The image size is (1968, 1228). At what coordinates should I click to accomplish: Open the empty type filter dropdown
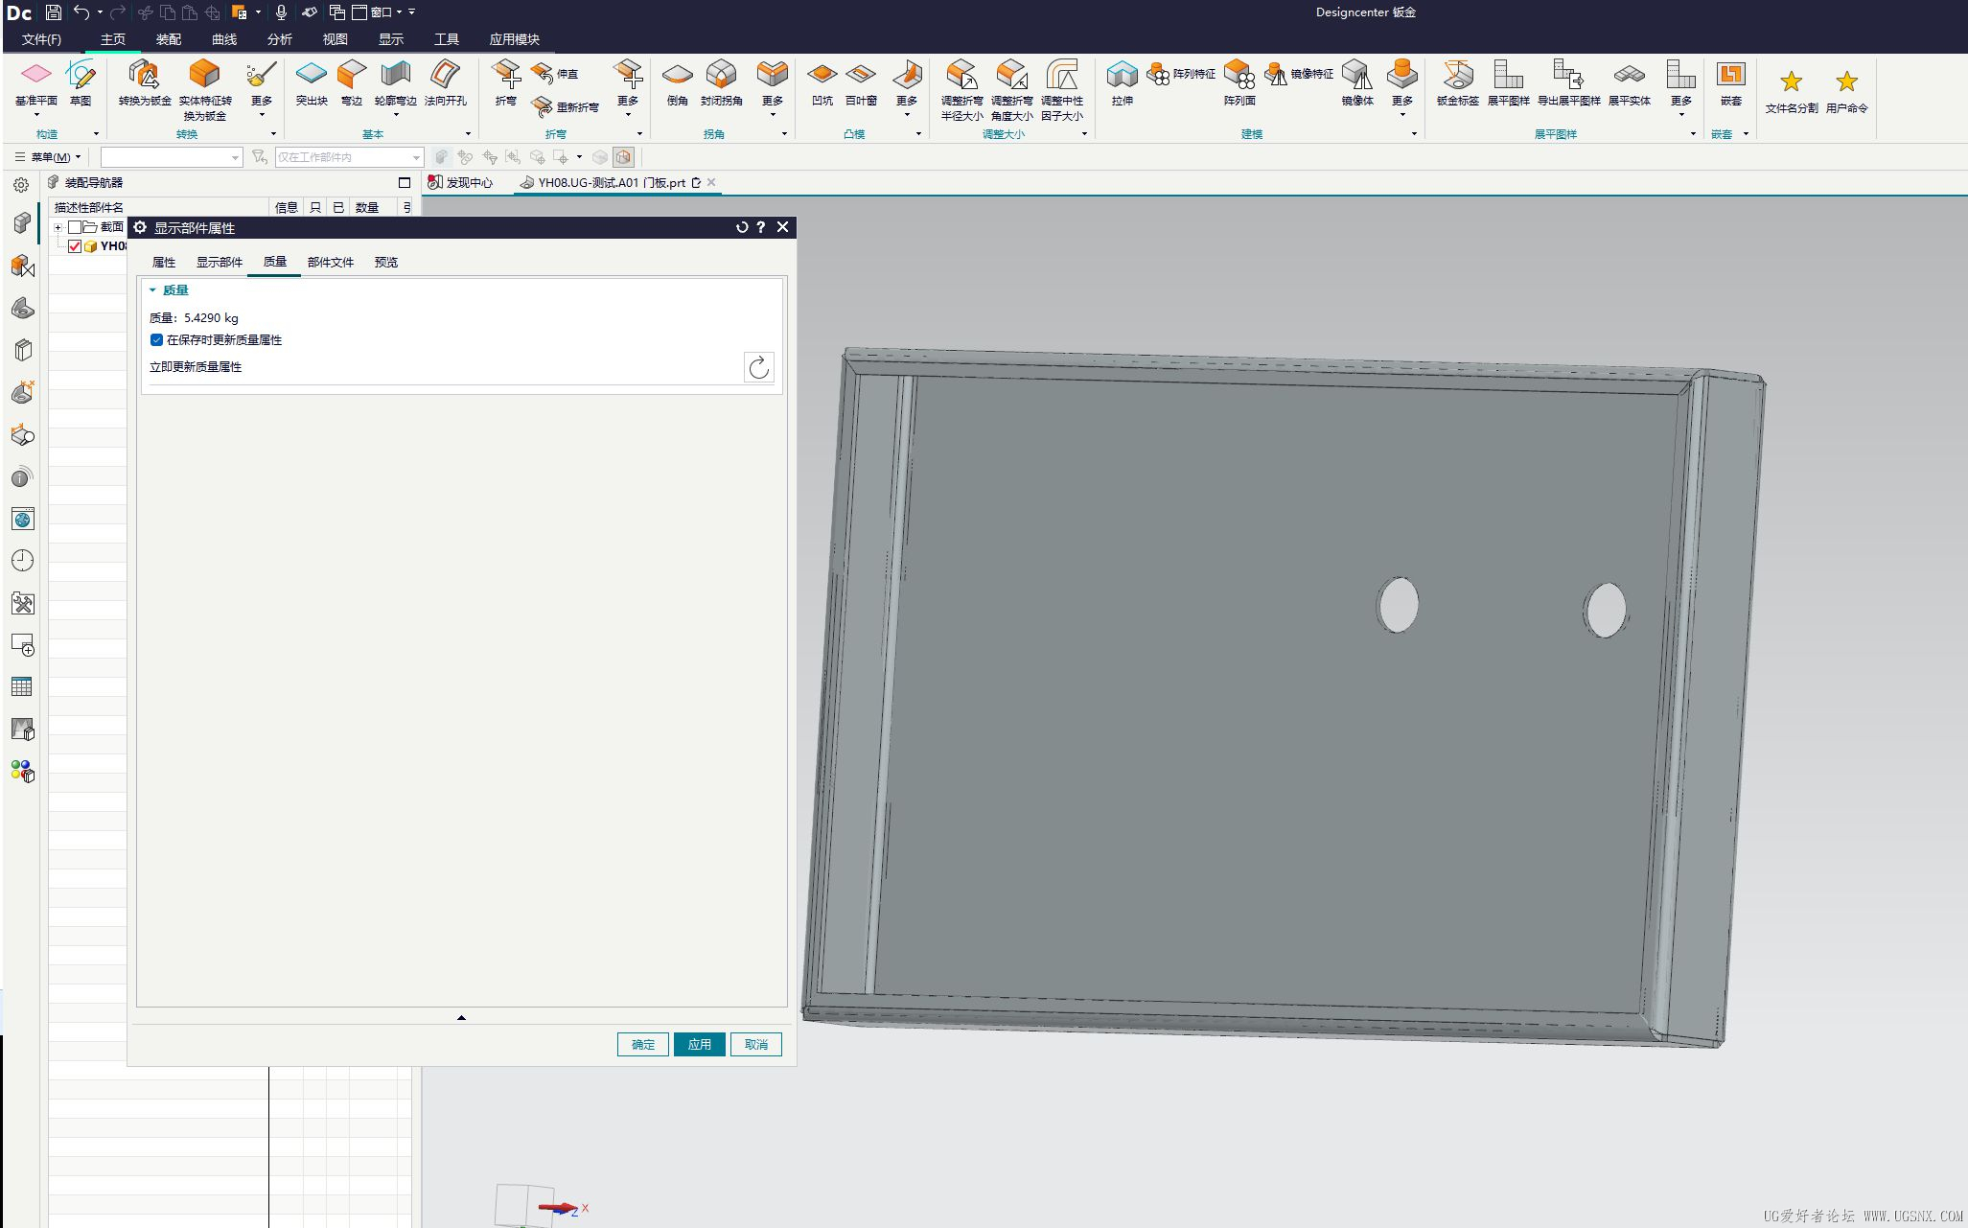point(172,157)
